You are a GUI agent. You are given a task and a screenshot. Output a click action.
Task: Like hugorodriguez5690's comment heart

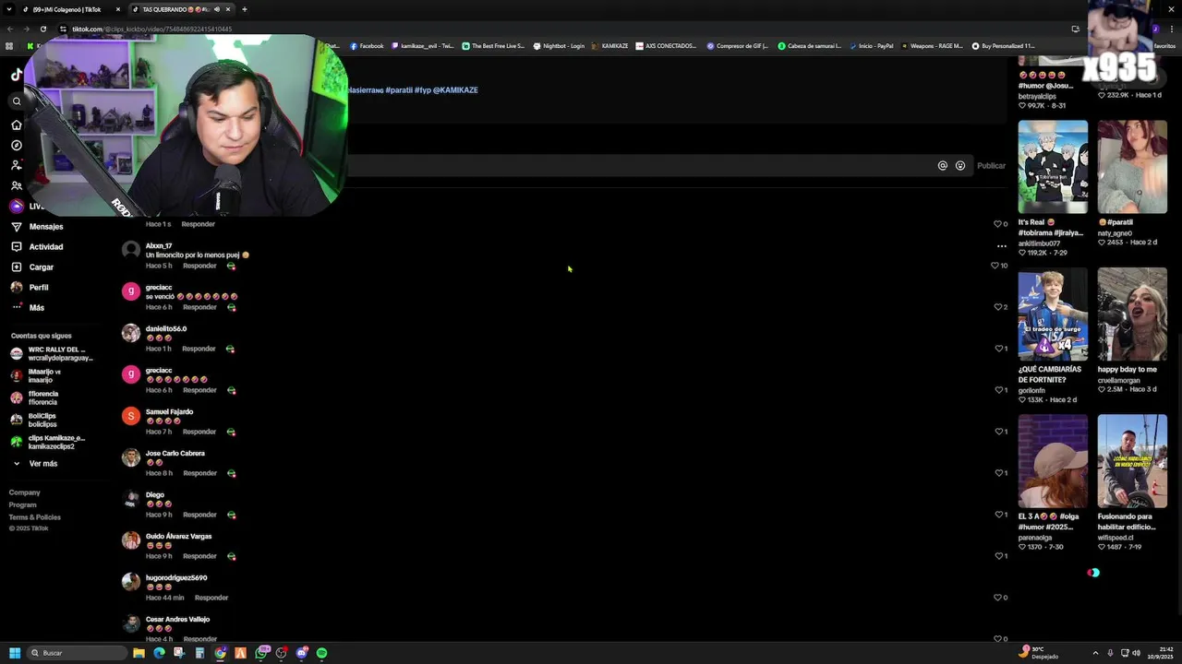click(997, 598)
